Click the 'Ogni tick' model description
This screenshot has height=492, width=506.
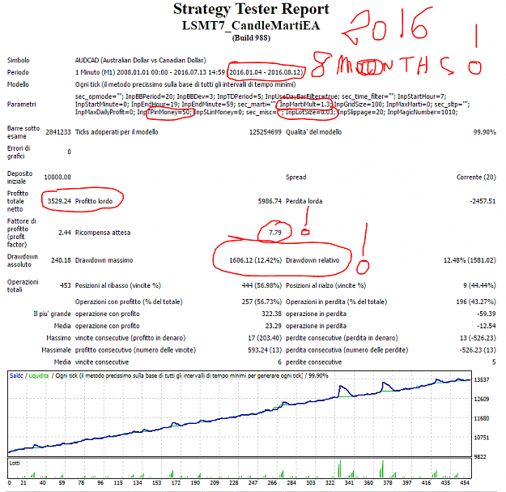(x=185, y=84)
